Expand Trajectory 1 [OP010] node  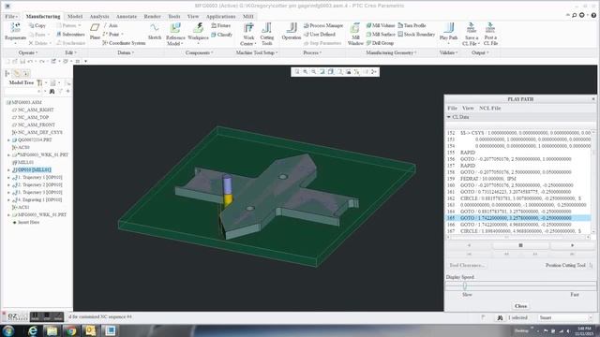click(8, 177)
